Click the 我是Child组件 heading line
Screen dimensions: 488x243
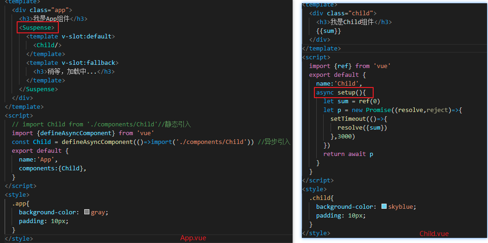point(354,22)
